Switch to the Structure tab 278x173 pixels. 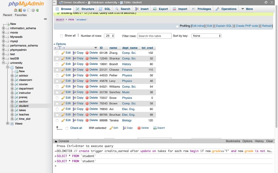(85, 9)
